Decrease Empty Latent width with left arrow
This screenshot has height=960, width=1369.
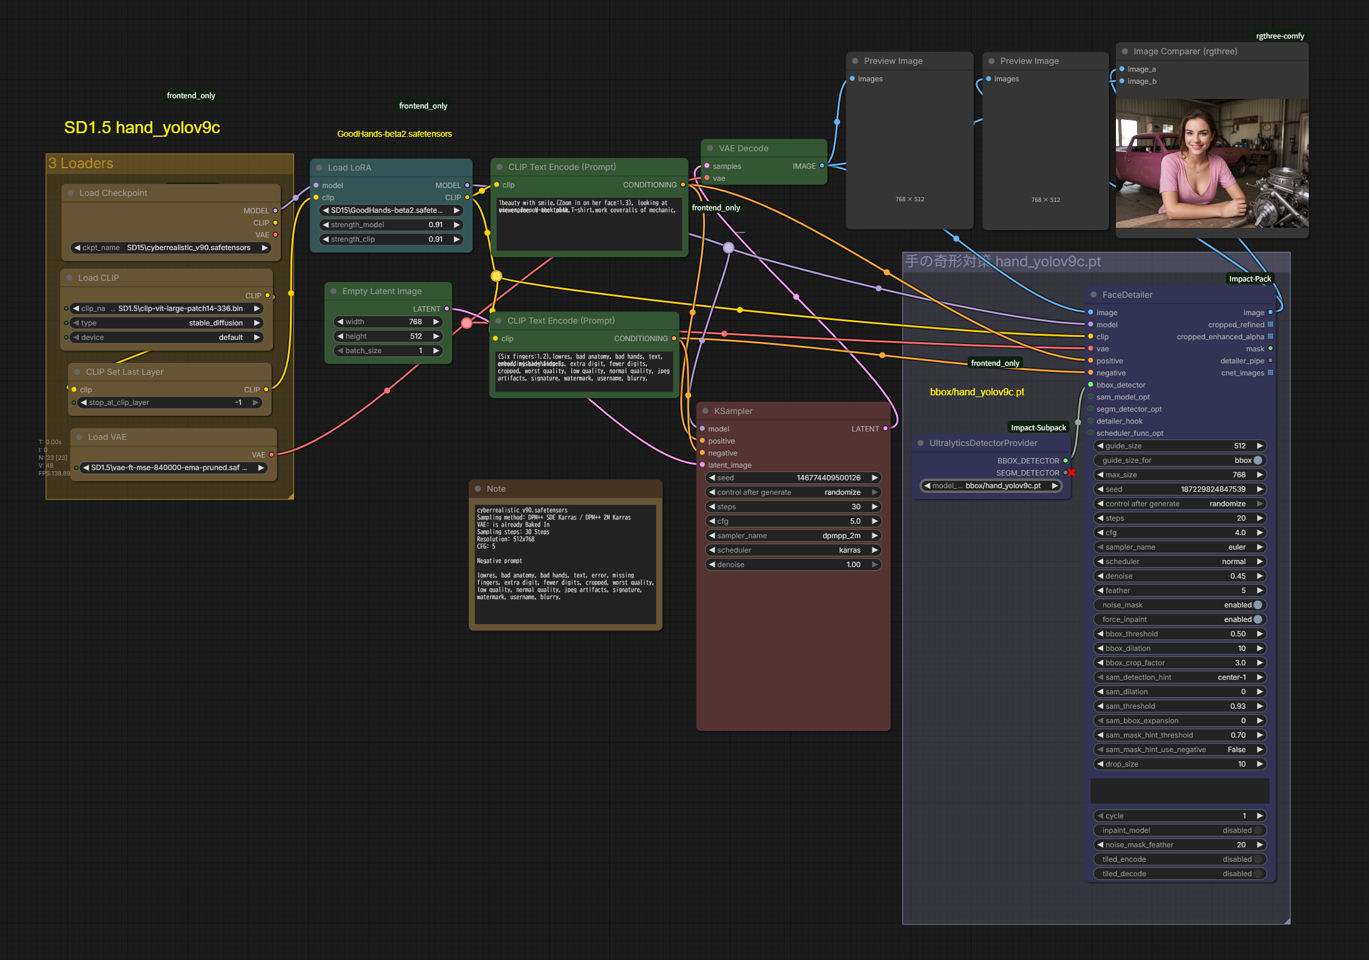340,322
